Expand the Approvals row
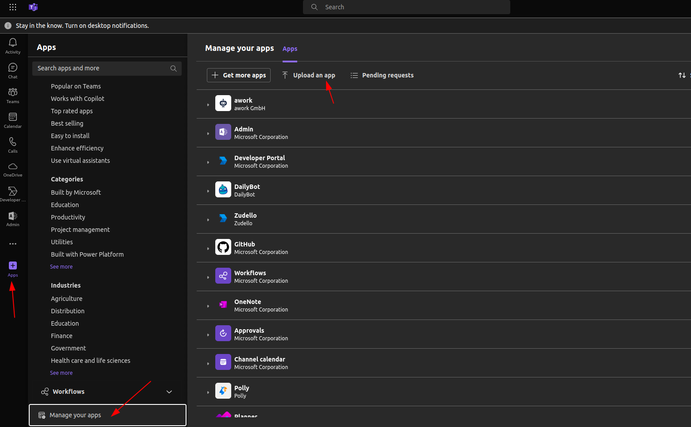 click(x=208, y=335)
